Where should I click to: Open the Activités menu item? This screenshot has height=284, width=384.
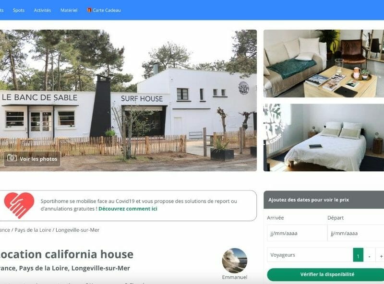(42, 10)
